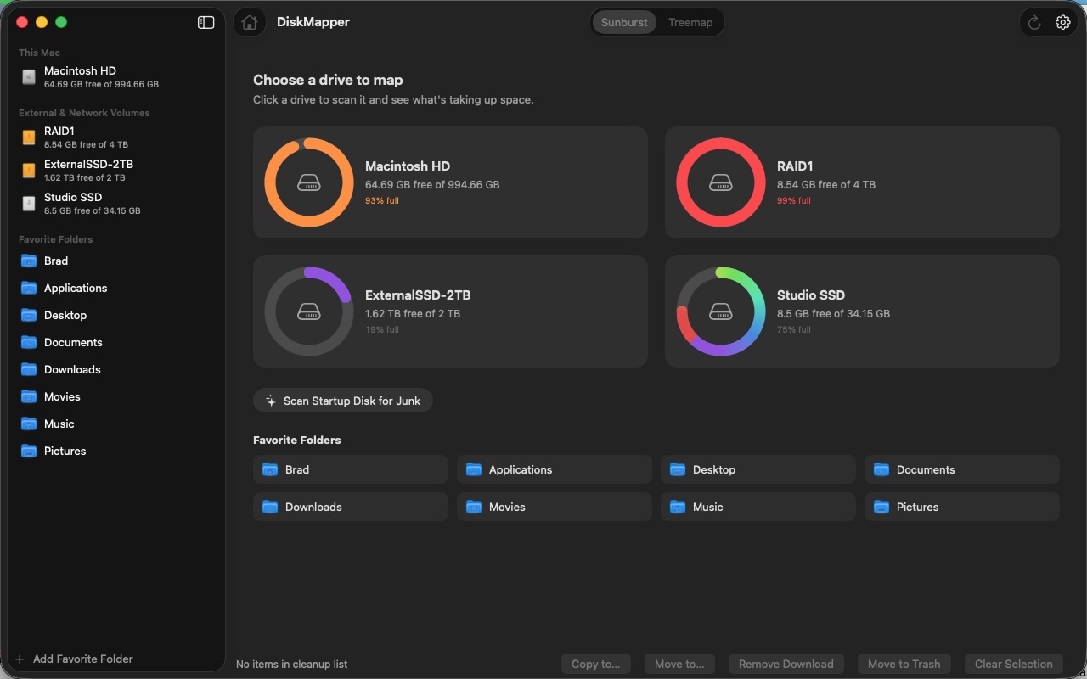Open Applications in sidebar favorites

click(x=115, y=288)
